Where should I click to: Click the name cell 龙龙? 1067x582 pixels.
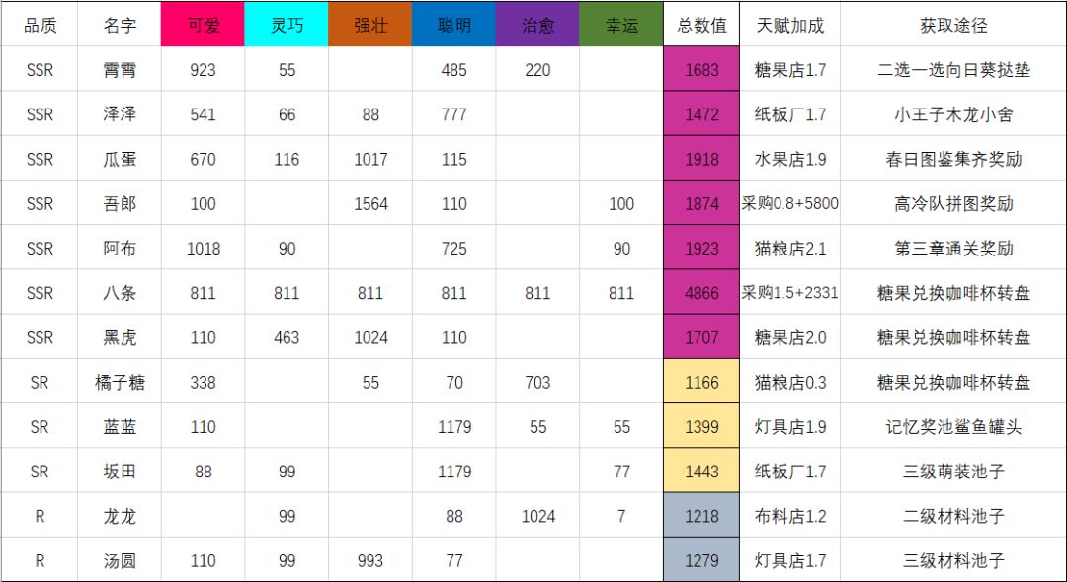120,516
